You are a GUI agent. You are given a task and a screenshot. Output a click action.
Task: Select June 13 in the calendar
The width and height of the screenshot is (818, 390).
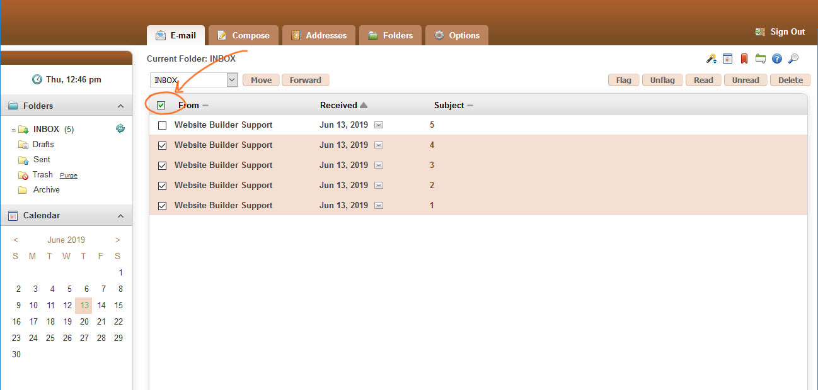(x=84, y=305)
